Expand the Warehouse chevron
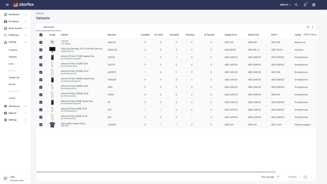The width and height of the screenshot is (327, 184). (26, 106)
